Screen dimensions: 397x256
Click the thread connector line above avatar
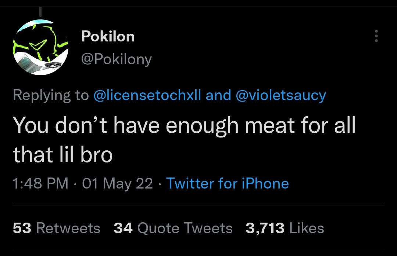(x=40, y=12)
